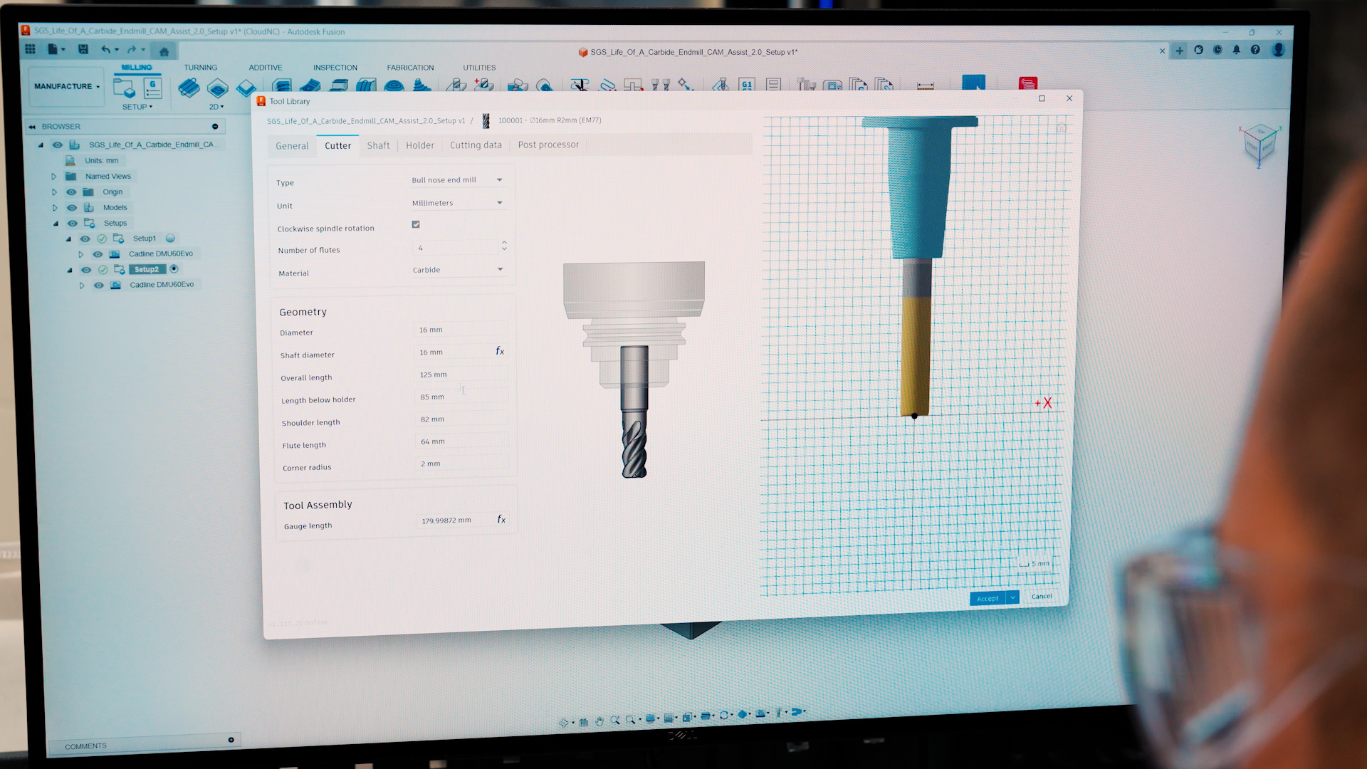Image resolution: width=1367 pixels, height=769 pixels.
Task: Hide Setup1 using its eye icon
Action: (85, 239)
